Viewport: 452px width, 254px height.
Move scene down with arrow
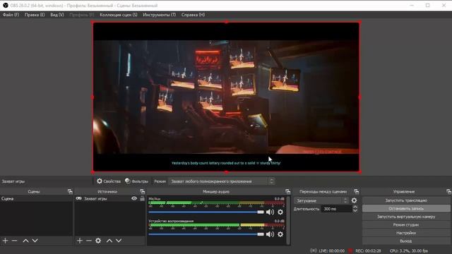coord(35,241)
